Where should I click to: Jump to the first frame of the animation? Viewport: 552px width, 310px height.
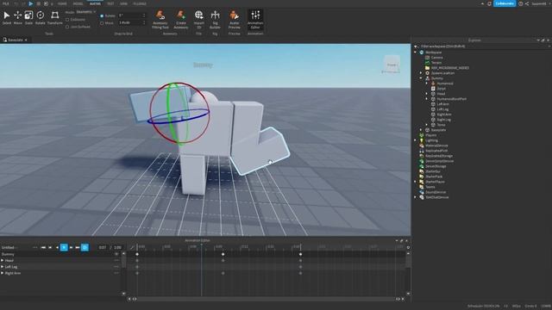[43, 247]
